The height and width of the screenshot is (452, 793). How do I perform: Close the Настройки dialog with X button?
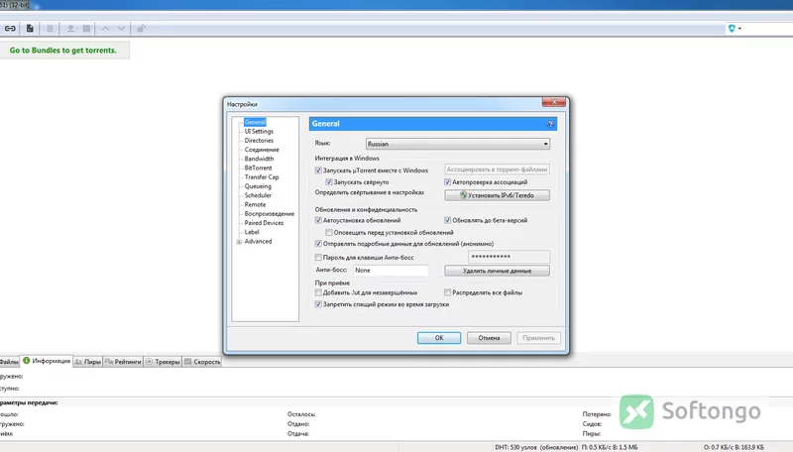(554, 102)
